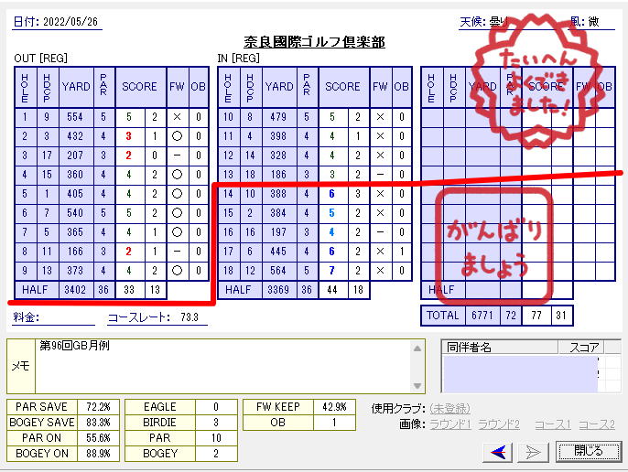Click the PAR ON value 55.6%
The height and width of the screenshot is (472, 628).
(98, 438)
